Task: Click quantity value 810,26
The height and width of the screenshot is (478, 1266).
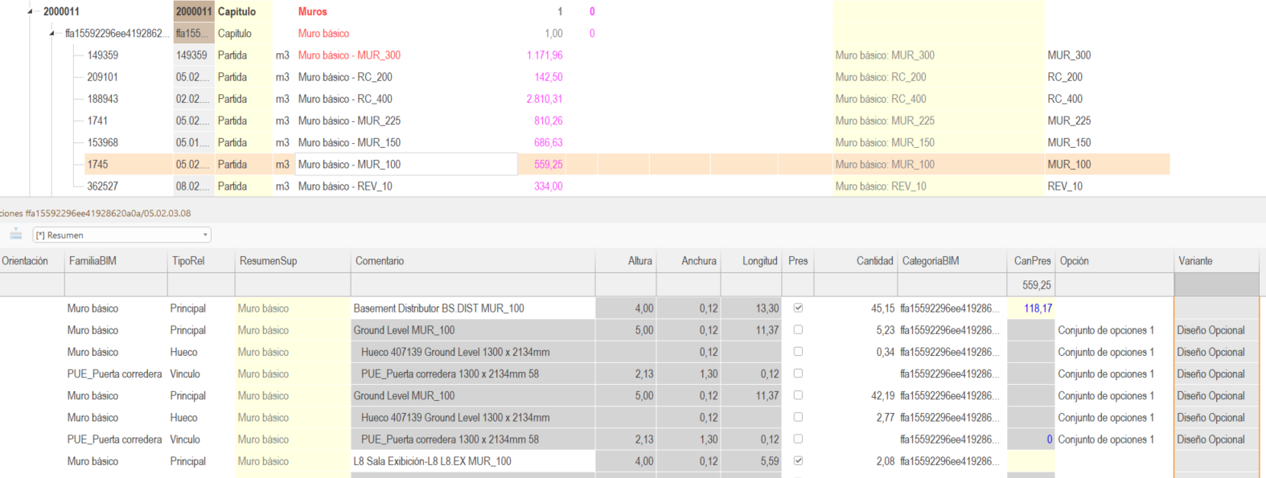Action: coord(549,121)
